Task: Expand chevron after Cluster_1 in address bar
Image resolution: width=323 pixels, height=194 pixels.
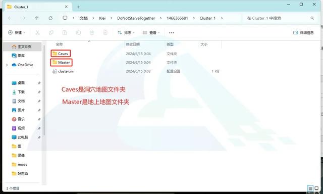Action: 222,18
